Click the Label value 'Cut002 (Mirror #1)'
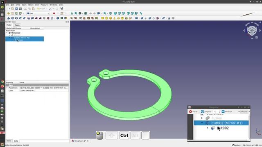Image resolution: width=262 pixels, height=147 pixels. click(27, 91)
